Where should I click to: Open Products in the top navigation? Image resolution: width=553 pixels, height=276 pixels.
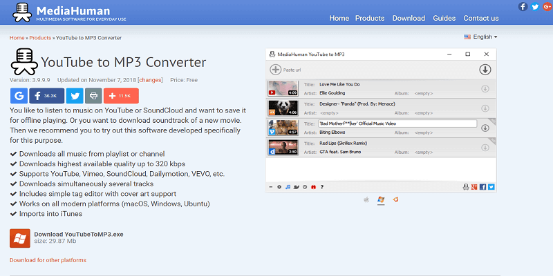pyautogui.click(x=370, y=18)
